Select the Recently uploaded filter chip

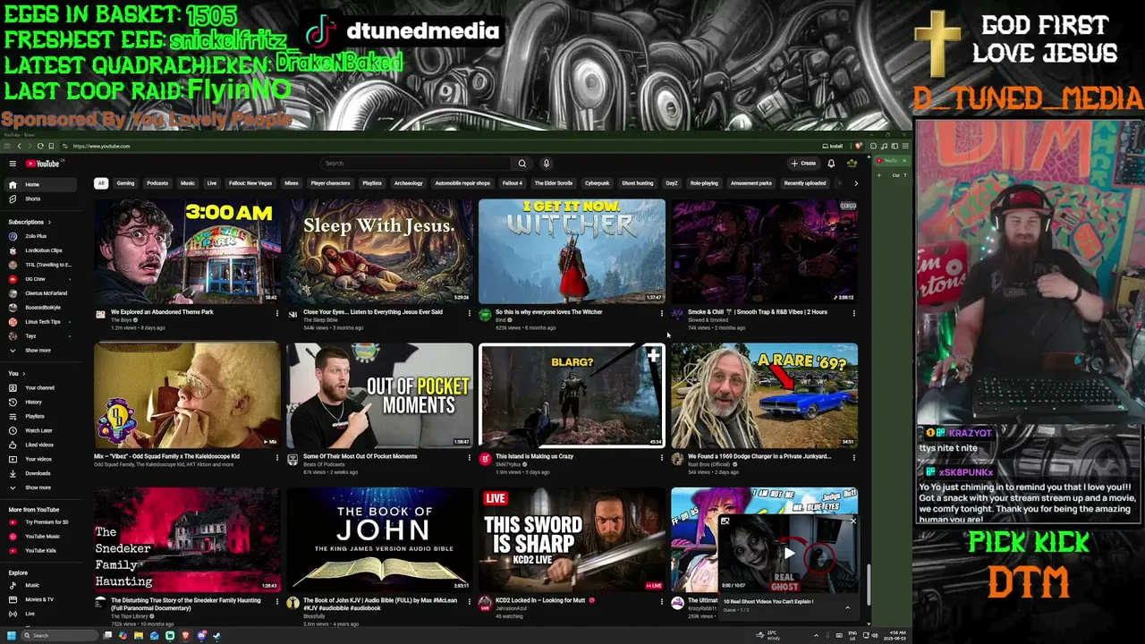805,183
